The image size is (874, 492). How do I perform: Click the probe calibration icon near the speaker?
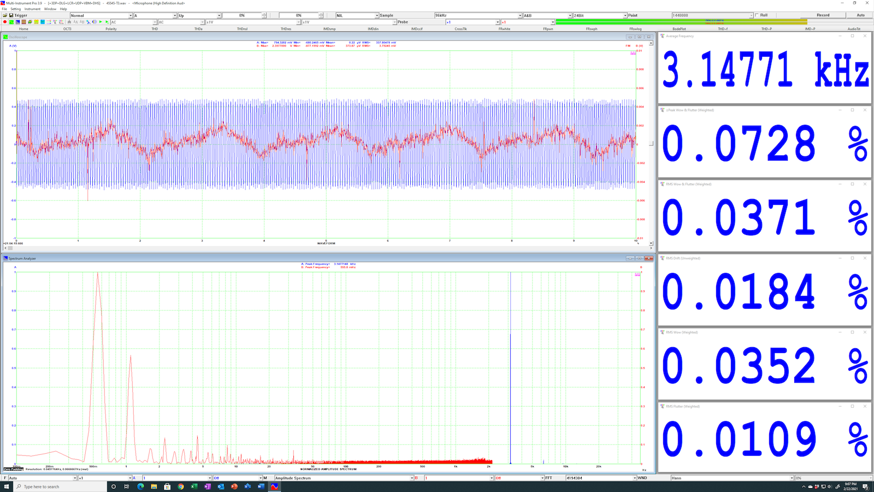coord(88,22)
